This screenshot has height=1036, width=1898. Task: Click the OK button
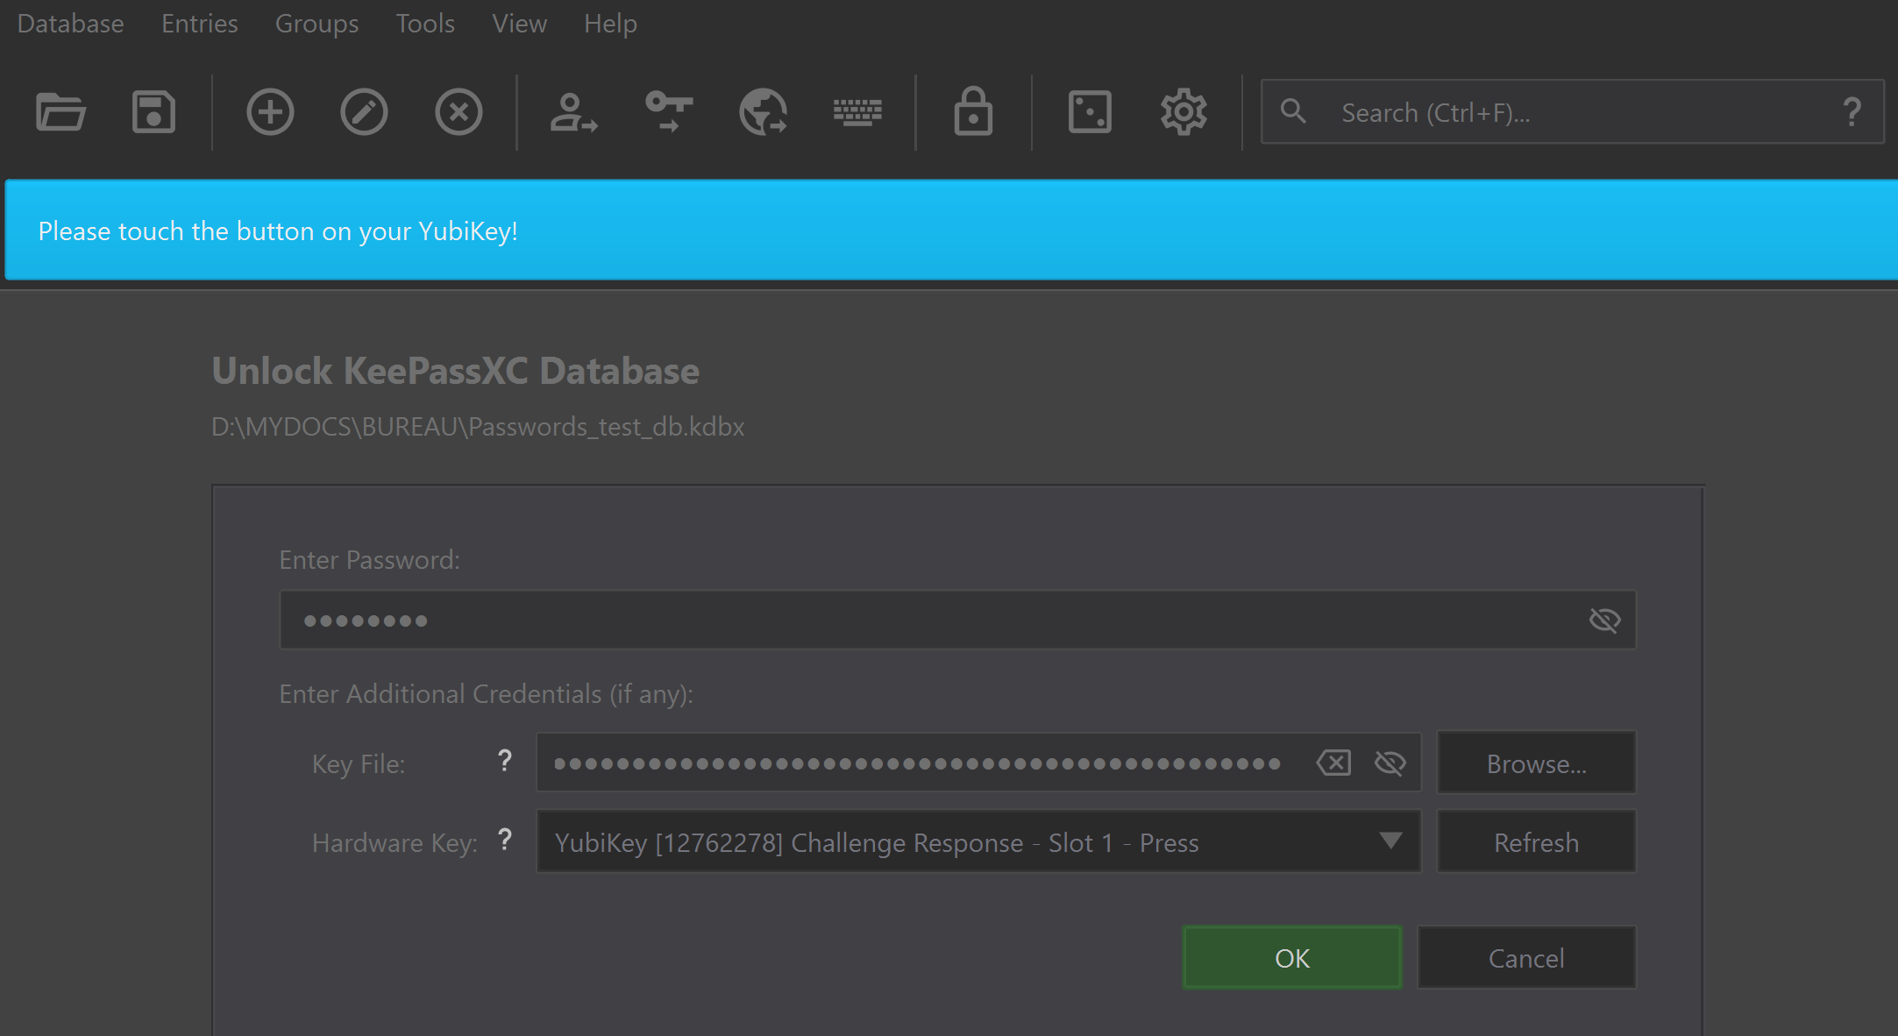click(1292, 957)
